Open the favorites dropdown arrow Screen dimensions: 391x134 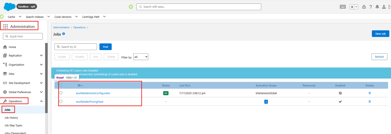click(x=356, y=7)
